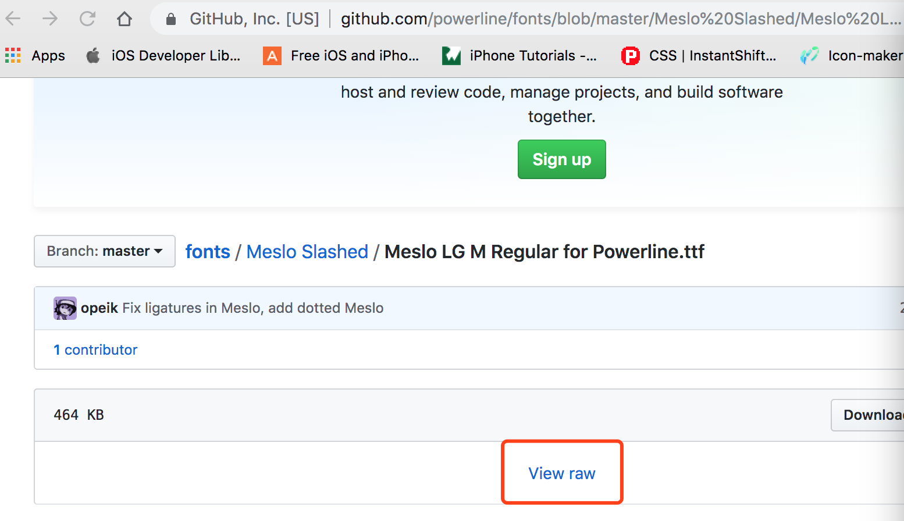Image resolution: width=904 pixels, height=521 pixels.
Task: Open the Meslo Slashed folder link
Action: [307, 252]
